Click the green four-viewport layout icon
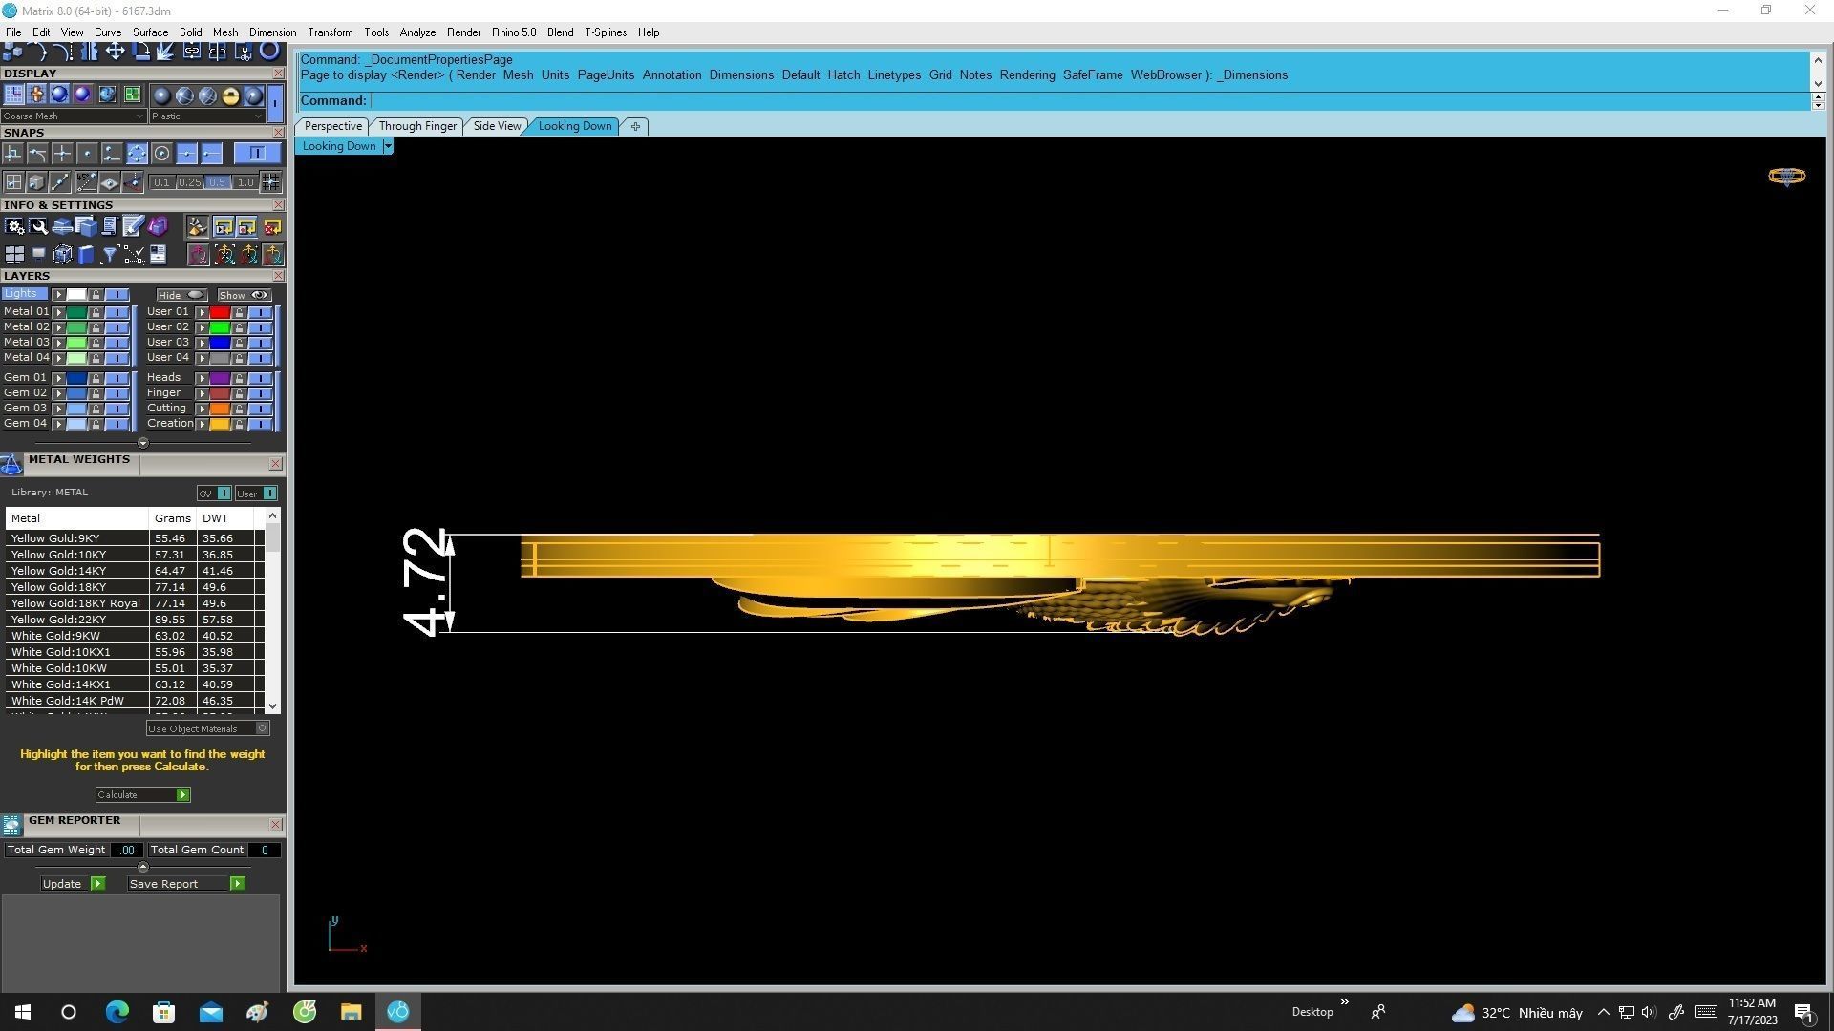The width and height of the screenshot is (1834, 1031). point(132,95)
